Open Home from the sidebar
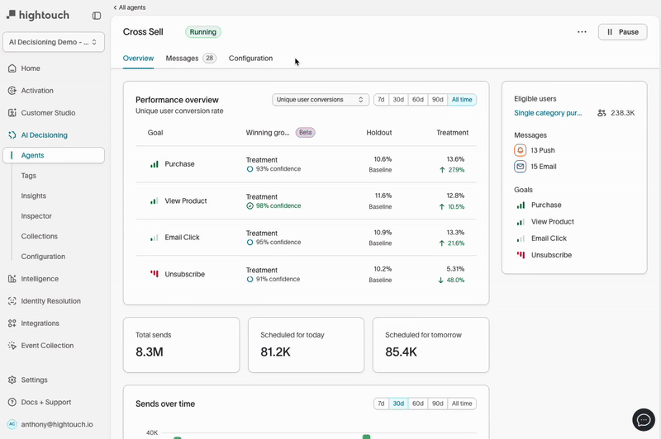 click(x=31, y=68)
